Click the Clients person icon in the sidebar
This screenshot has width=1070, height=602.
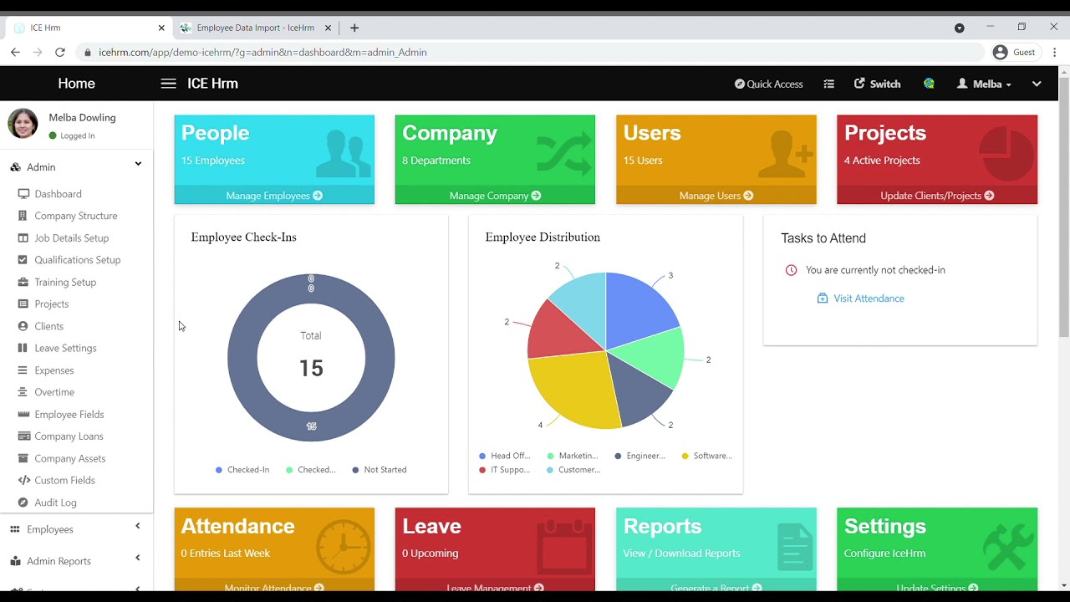point(23,326)
